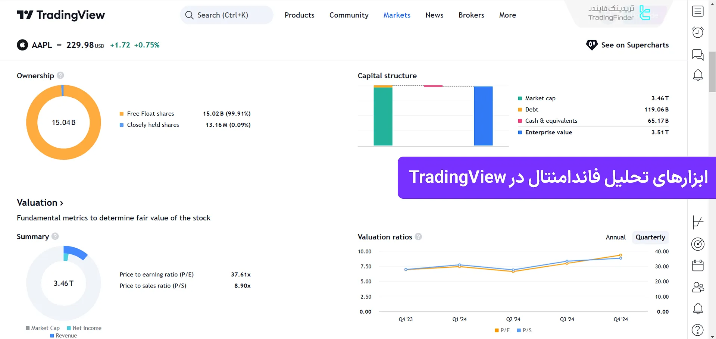Switch to the Markets tab
This screenshot has width=716, height=339.
[x=397, y=15]
